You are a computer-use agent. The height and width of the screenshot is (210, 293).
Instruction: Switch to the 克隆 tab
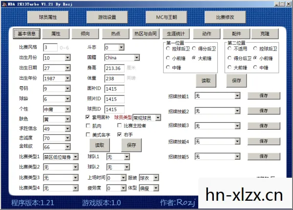click(265, 34)
